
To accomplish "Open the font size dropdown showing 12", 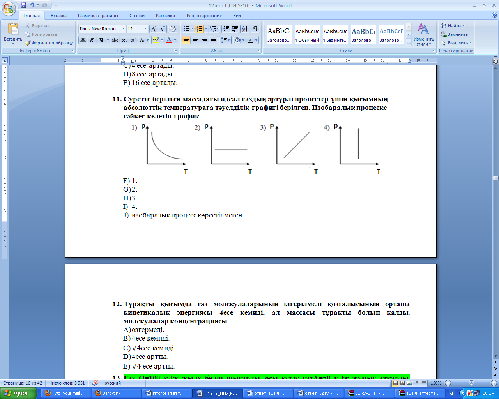I will point(145,29).
